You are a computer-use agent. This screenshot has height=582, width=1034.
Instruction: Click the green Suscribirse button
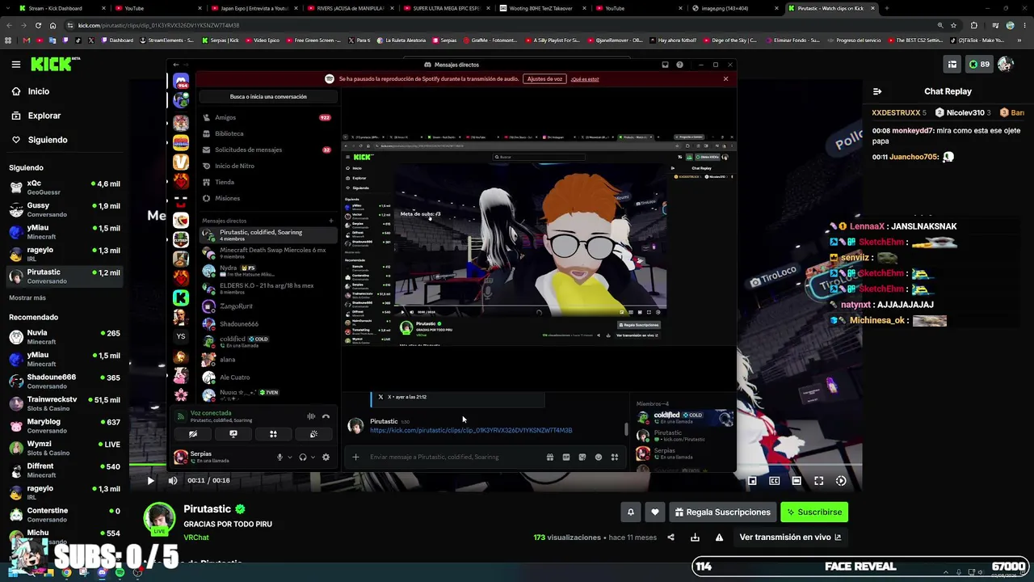point(814,512)
